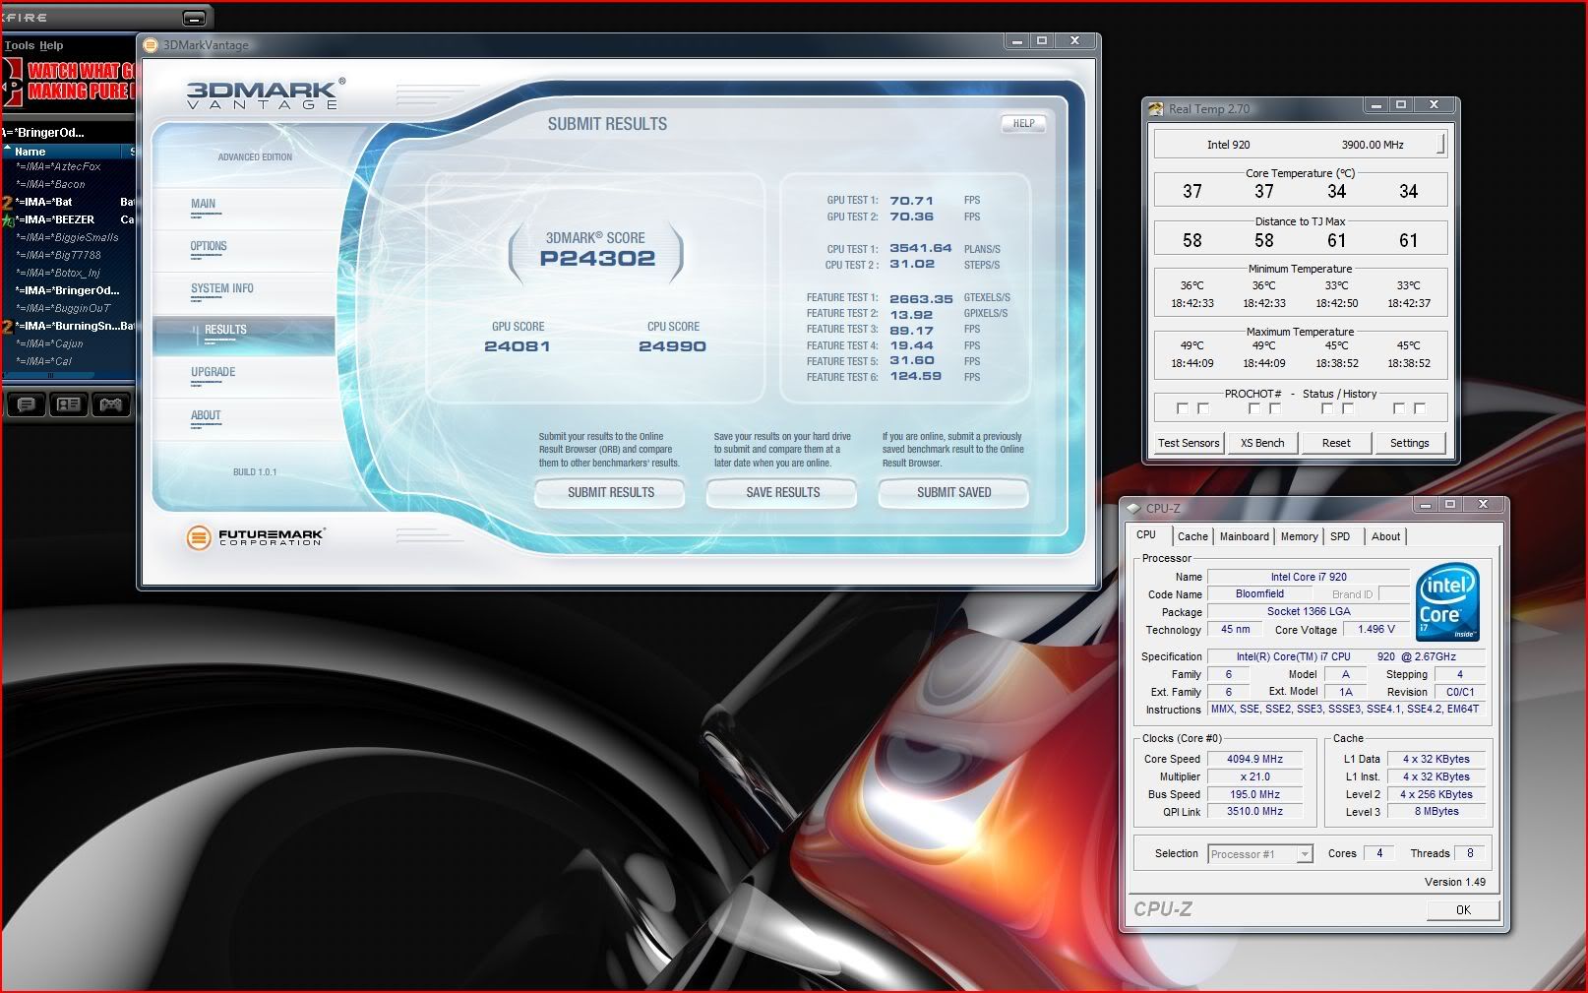
Task: Click the CPU score value 24990
Action: [x=673, y=346]
